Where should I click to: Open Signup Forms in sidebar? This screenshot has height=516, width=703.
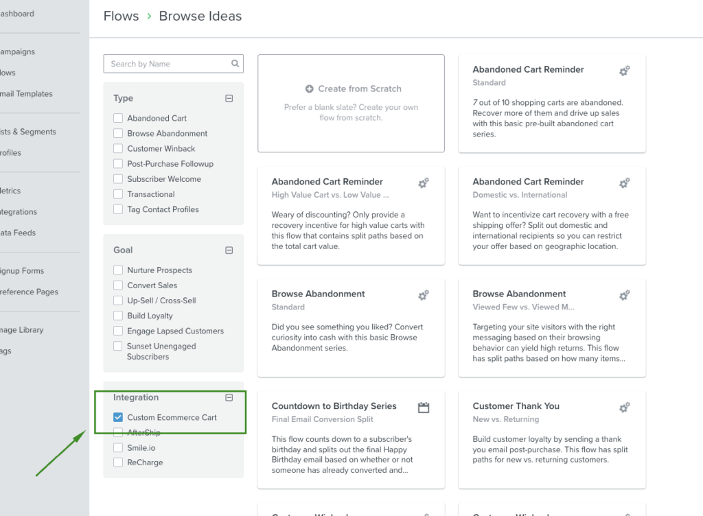(22, 271)
